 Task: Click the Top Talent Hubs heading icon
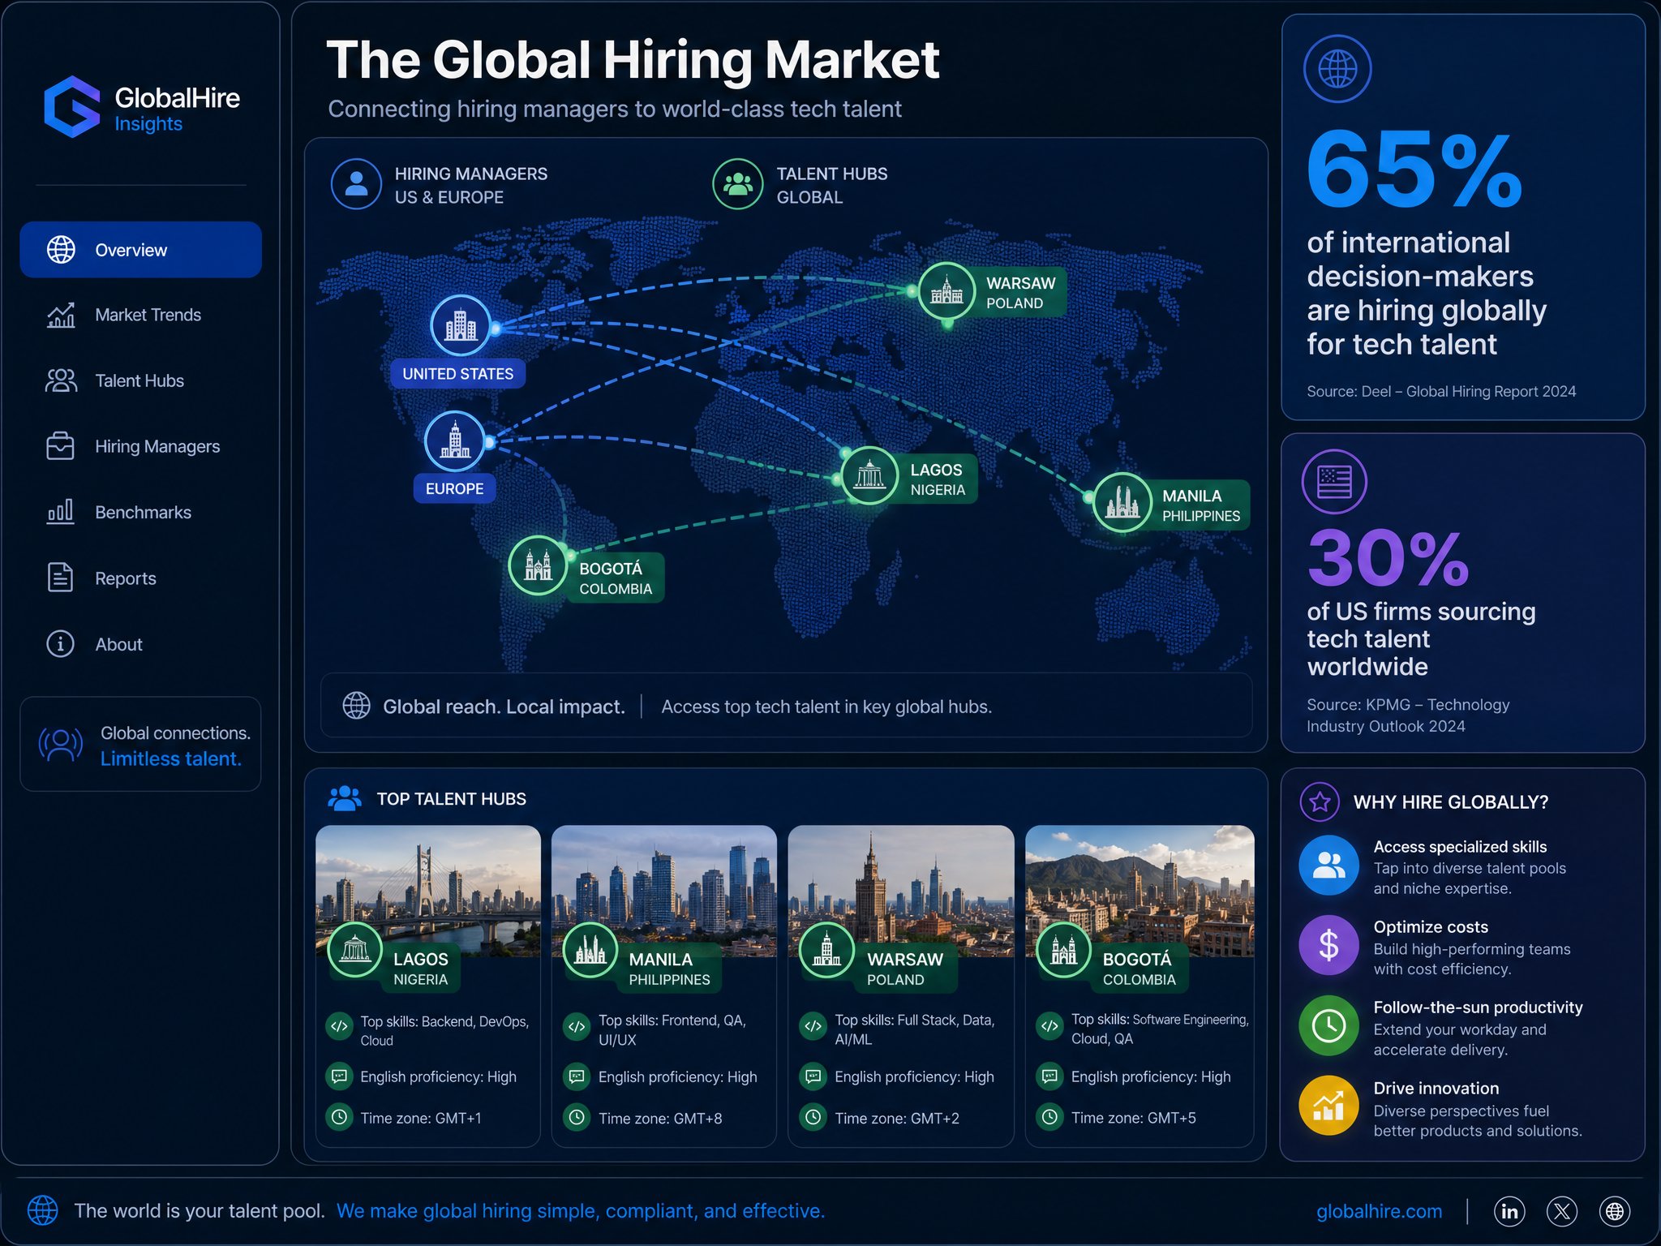point(345,798)
